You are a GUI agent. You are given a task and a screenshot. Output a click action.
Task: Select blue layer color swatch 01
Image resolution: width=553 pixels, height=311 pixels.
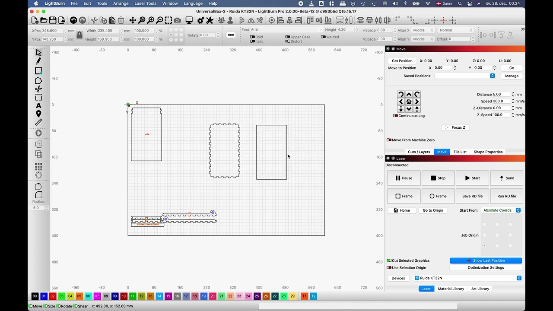pos(44,296)
